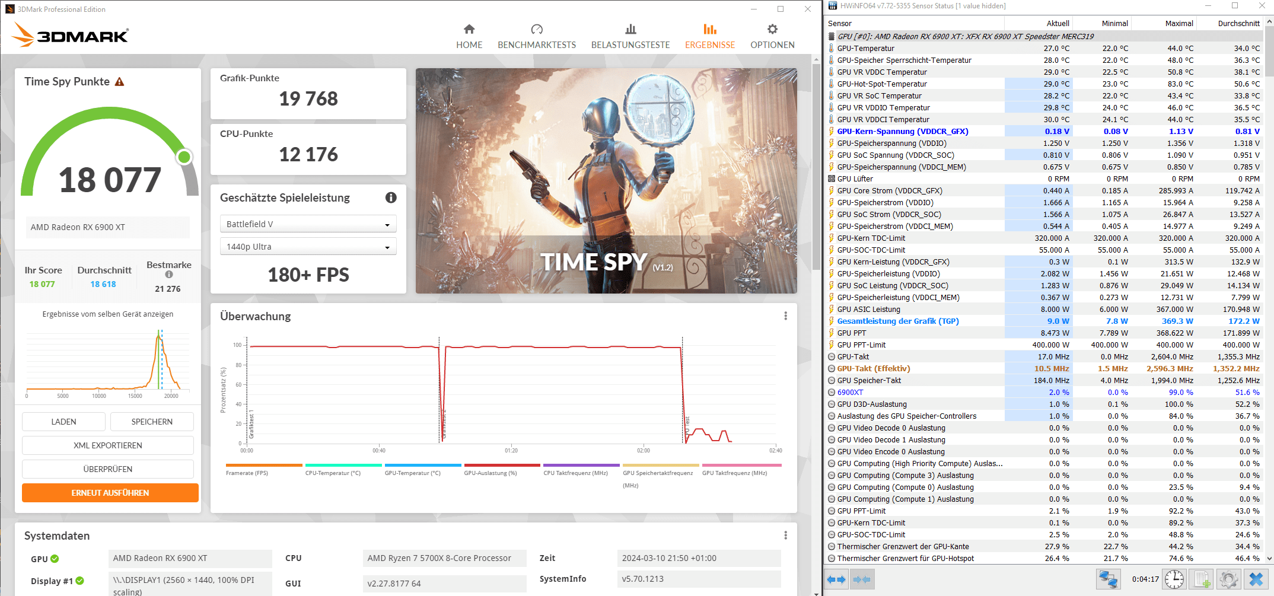
Task: Click the SPEICHERN button
Action: (x=152, y=422)
